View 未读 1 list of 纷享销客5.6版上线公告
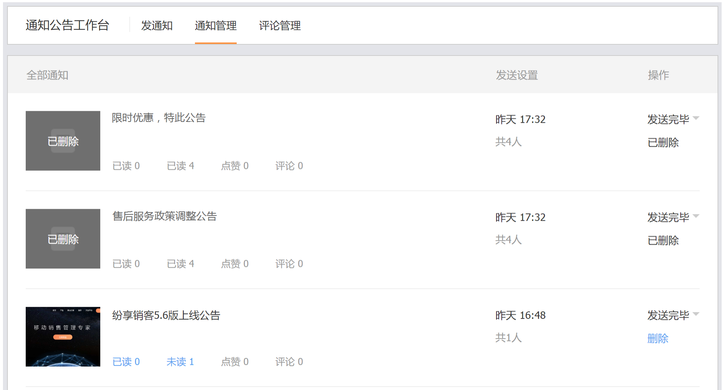The height and width of the screenshot is (390, 725). 180,362
